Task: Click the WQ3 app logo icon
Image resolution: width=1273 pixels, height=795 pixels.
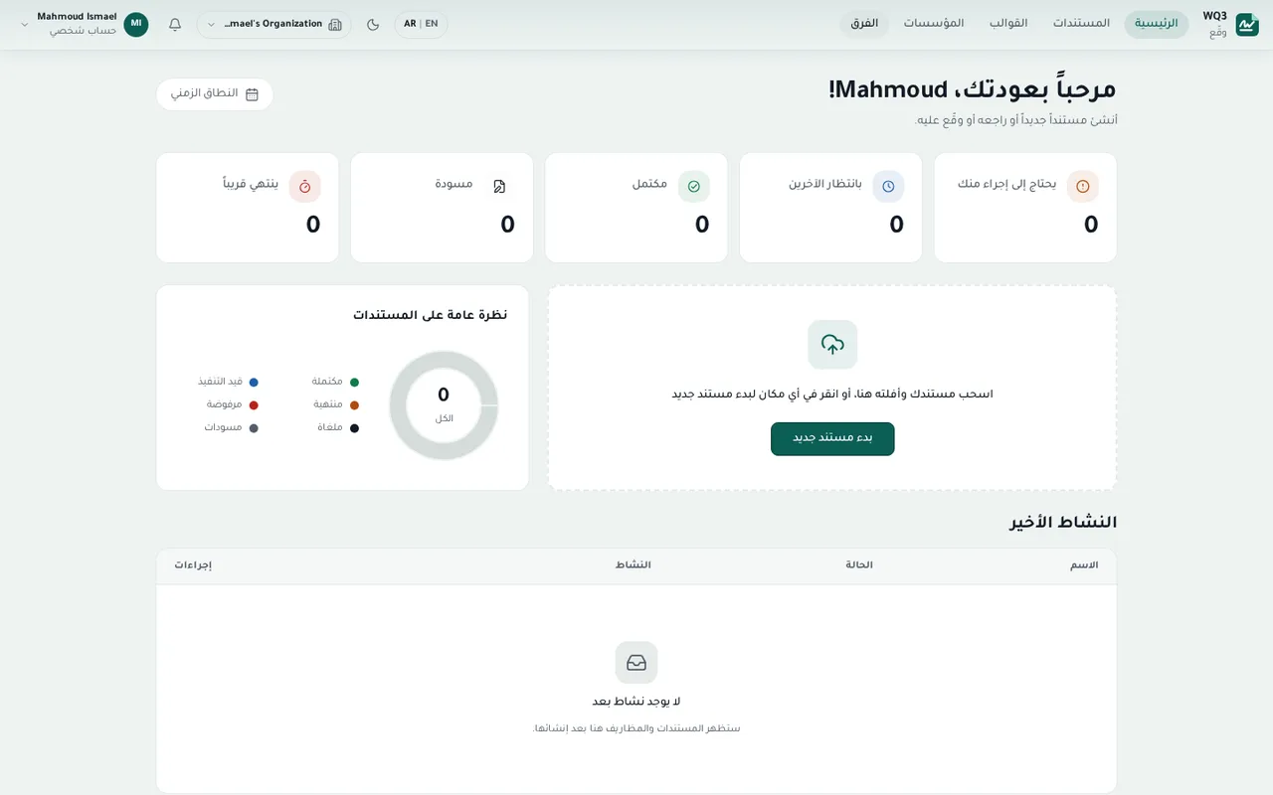Action: pos(1247,25)
